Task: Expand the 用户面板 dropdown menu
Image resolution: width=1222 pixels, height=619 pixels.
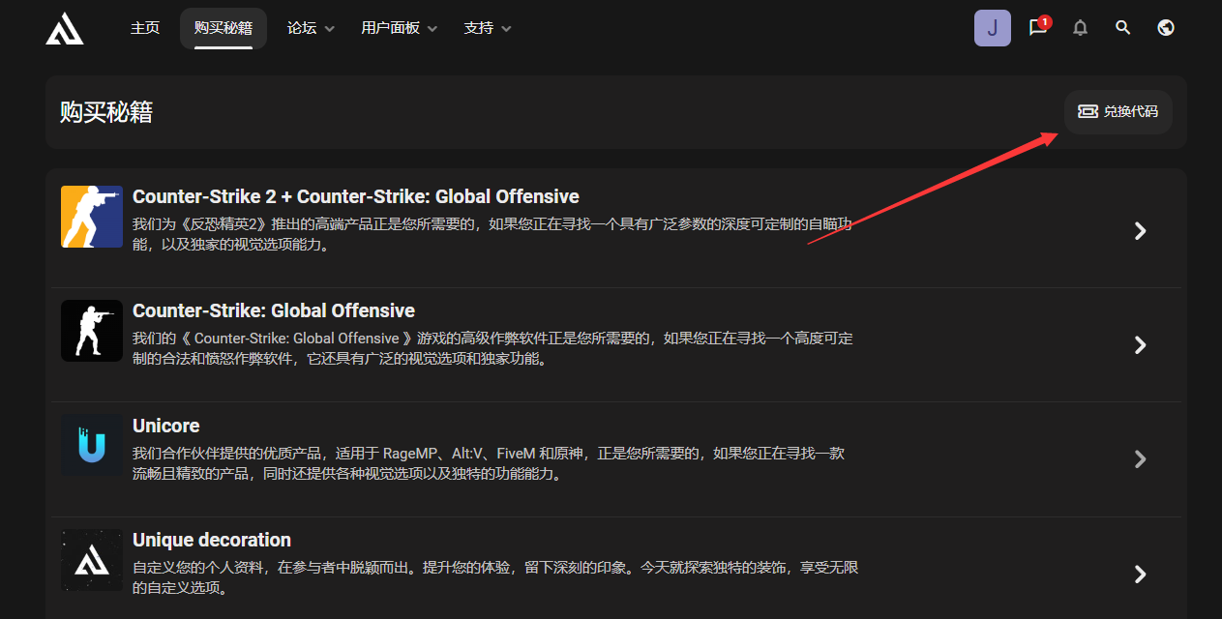Action: click(399, 29)
